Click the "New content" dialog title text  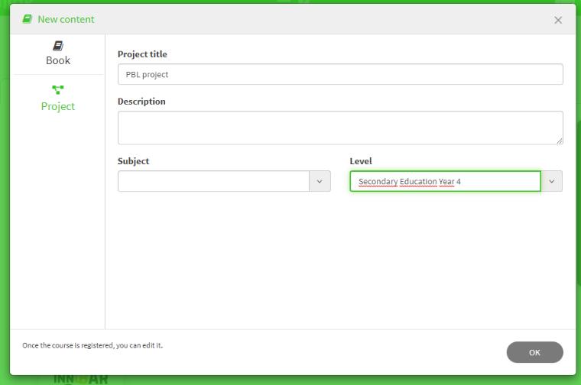pyautogui.click(x=66, y=19)
